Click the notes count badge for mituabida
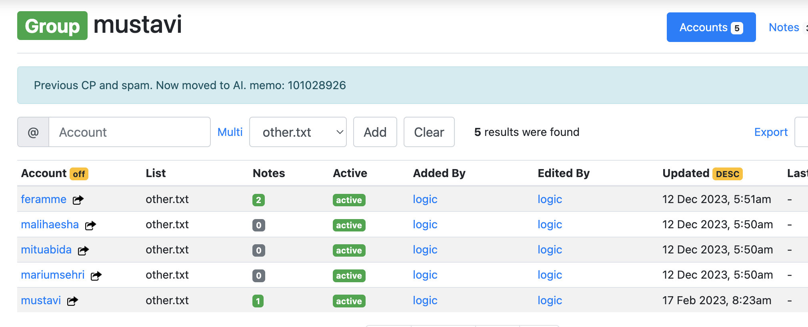 (259, 250)
